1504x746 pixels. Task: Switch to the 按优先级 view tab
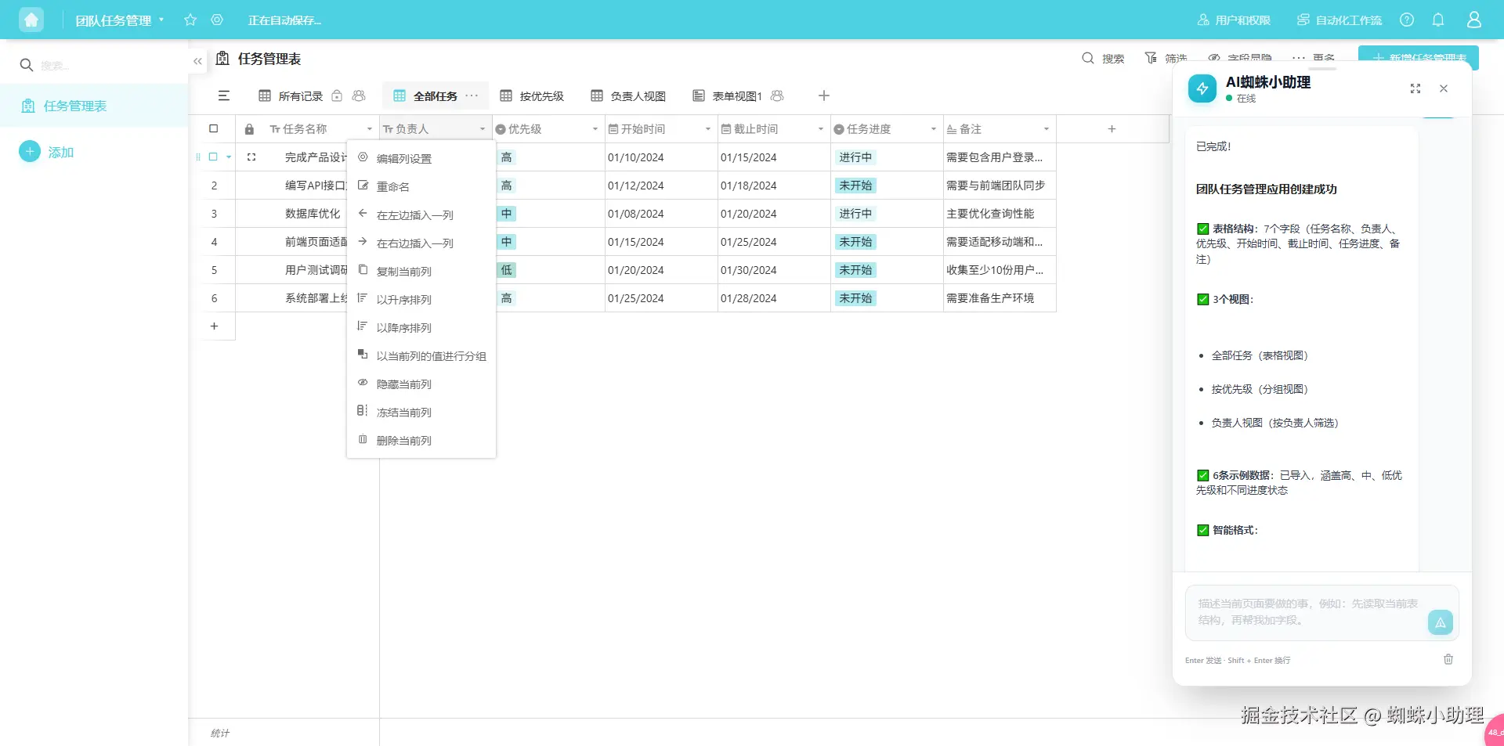point(532,96)
